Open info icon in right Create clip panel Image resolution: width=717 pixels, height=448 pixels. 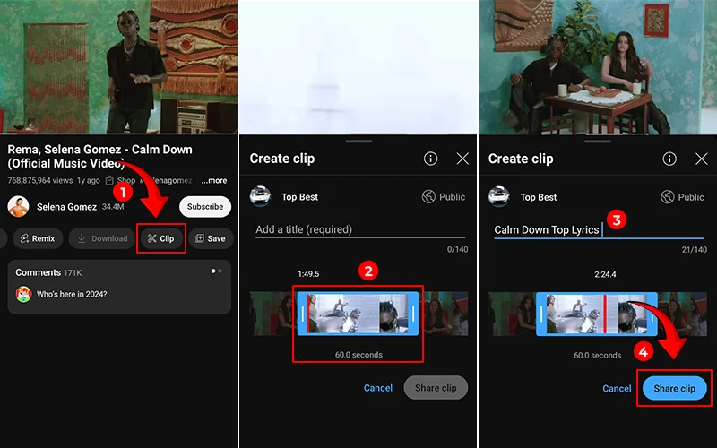point(669,159)
